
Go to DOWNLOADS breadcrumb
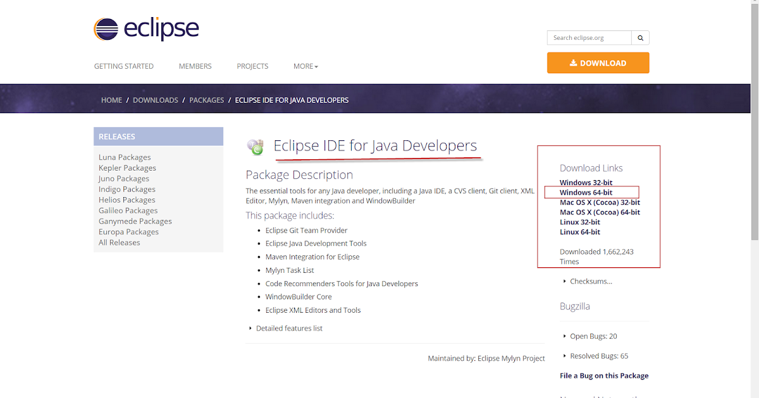pyautogui.click(x=156, y=100)
